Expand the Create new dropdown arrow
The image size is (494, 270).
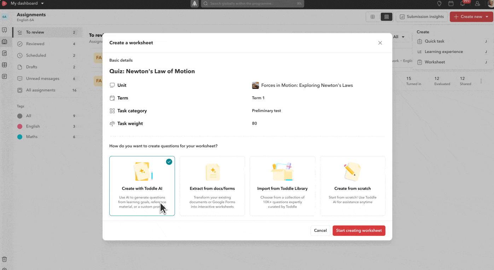click(487, 17)
